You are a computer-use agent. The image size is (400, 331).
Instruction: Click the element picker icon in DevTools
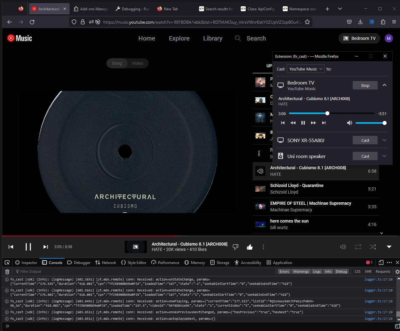(7, 263)
